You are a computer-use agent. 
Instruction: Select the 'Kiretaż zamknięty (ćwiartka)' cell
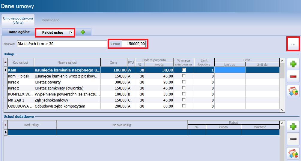coord(67,88)
